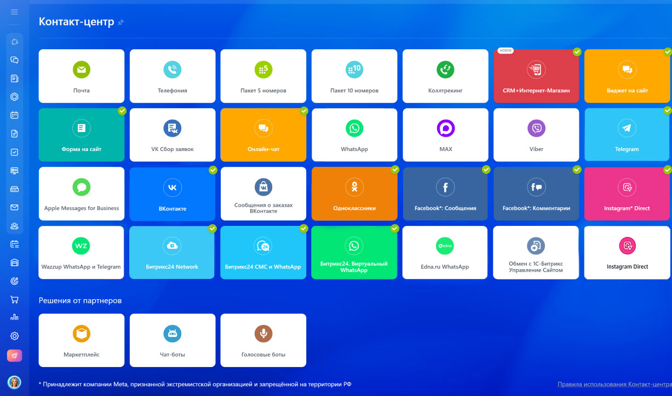Select the Одноклассники tile
Image resolution: width=672 pixels, height=396 pixels.
[354, 194]
